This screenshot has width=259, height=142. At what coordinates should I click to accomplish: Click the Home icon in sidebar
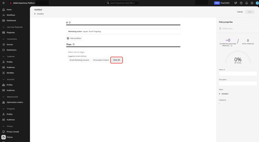click(x=3, y=10)
